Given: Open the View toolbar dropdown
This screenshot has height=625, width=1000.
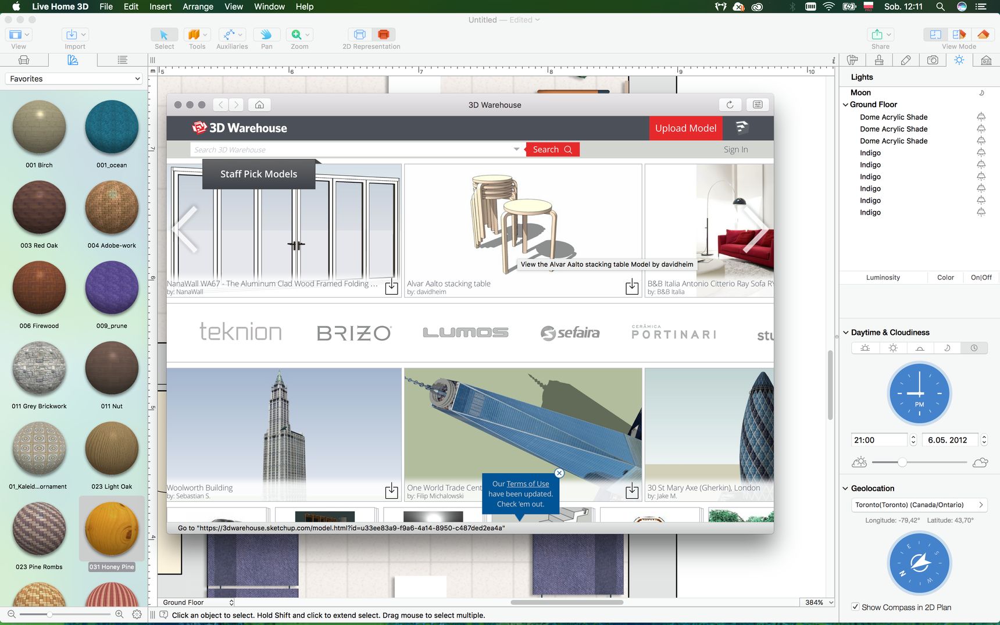Looking at the screenshot, I should click(x=19, y=35).
